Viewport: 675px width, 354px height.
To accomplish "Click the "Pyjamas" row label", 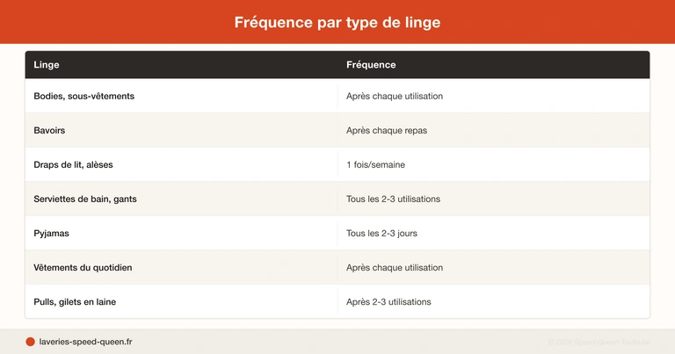I will pos(54,233).
